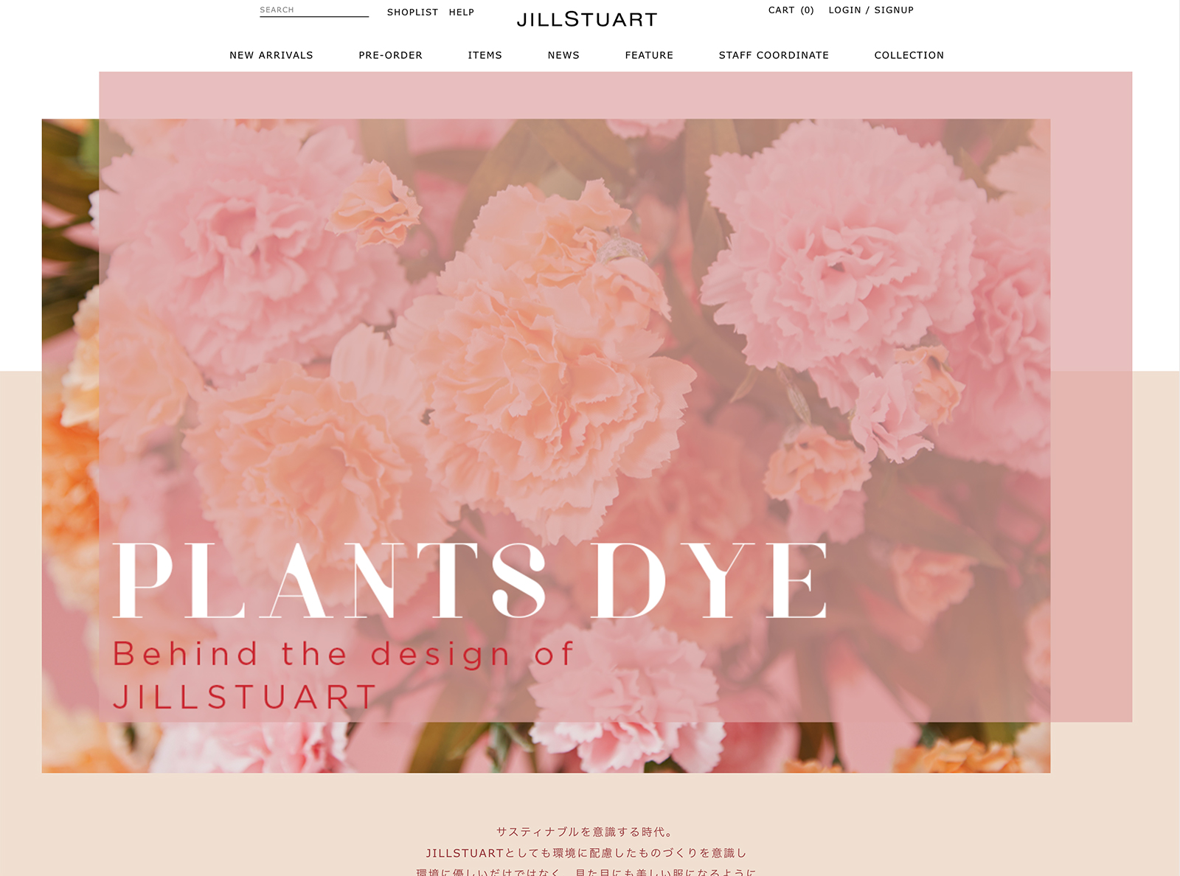View the CART (0) page
Screen dimensions: 1180x876
791,10
